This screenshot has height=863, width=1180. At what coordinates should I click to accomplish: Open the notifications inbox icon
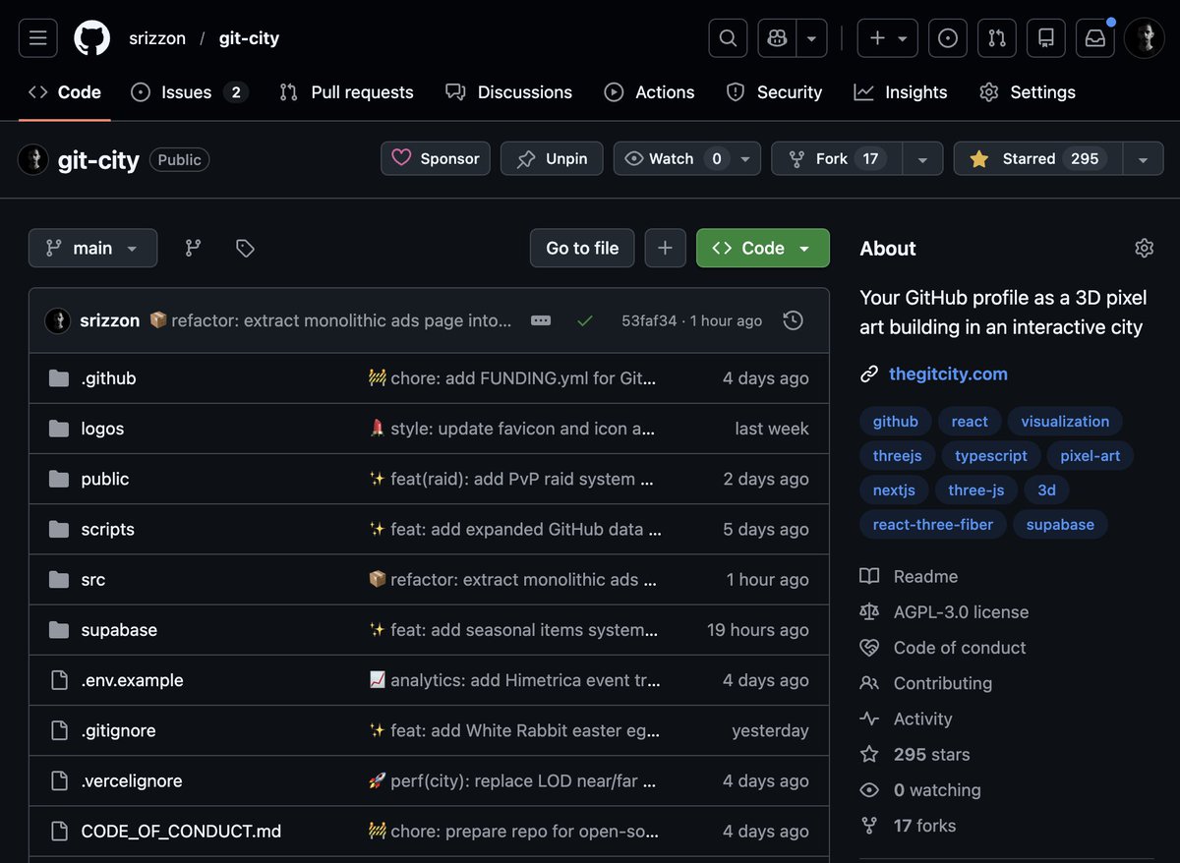[1094, 37]
